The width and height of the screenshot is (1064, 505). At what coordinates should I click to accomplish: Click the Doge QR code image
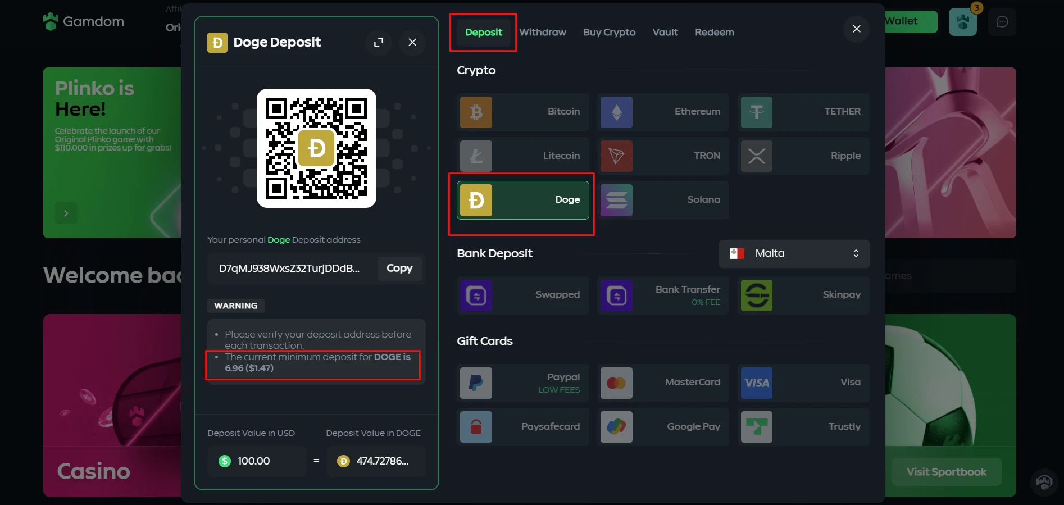316,148
